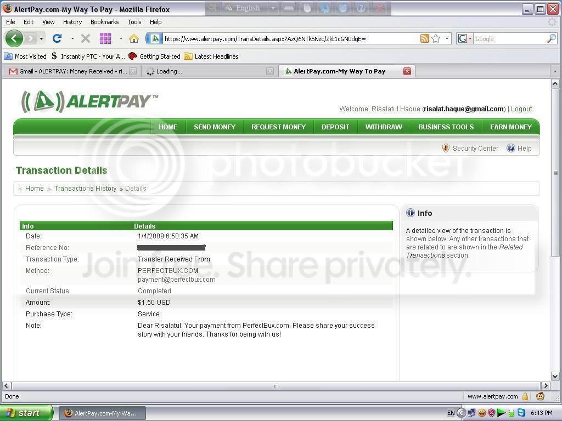Open the Latest Headlines bookmark
This screenshot has height=421, width=562.
pos(211,56)
